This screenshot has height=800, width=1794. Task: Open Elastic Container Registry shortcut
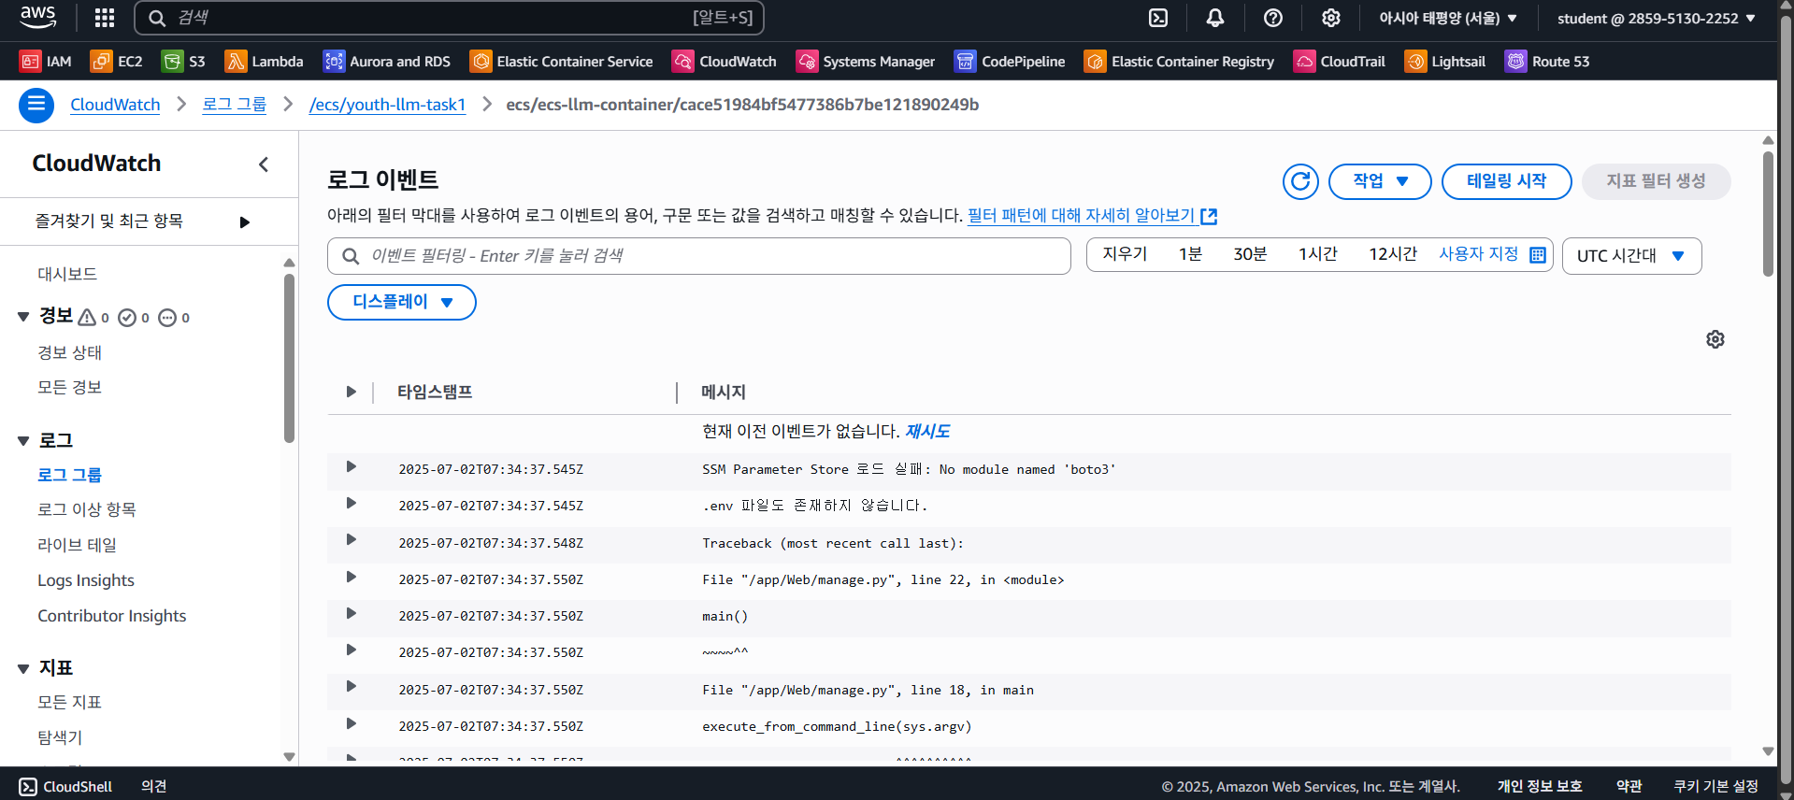1180,62
